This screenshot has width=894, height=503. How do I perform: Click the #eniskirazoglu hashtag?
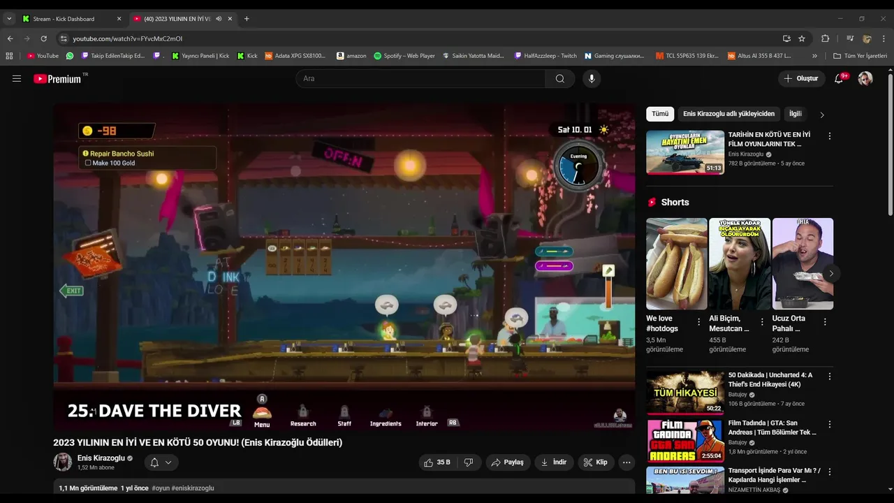193,488
